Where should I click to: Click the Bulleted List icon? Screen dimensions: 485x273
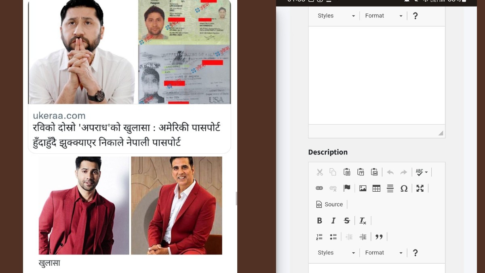tap(333, 237)
